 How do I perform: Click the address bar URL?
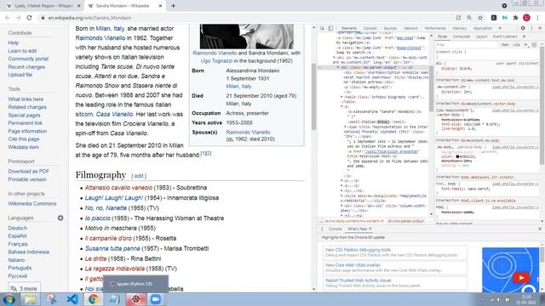point(89,18)
